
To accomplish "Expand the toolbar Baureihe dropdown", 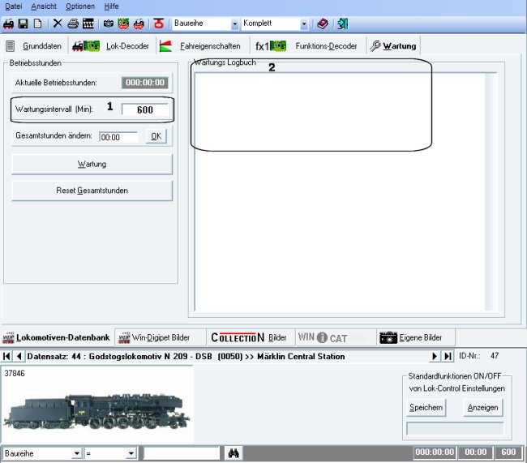I will point(235,24).
